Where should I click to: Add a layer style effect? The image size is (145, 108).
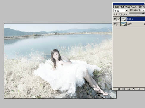(119, 89)
